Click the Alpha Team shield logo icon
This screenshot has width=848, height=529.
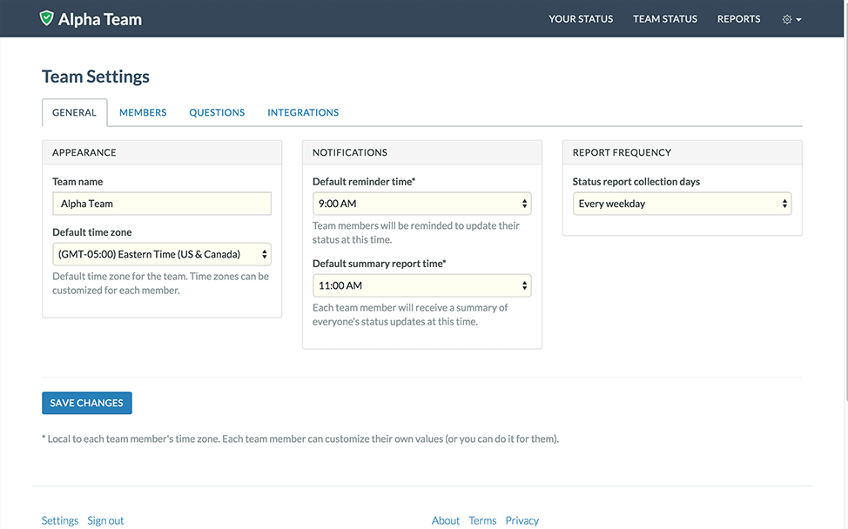coord(47,18)
